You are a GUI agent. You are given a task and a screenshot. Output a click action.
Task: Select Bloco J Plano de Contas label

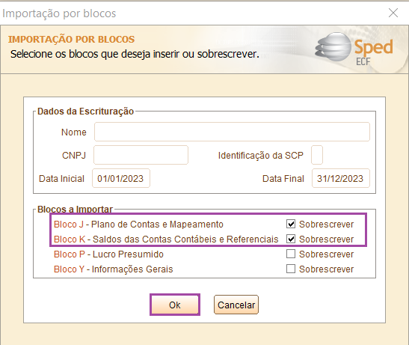click(138, 225)
